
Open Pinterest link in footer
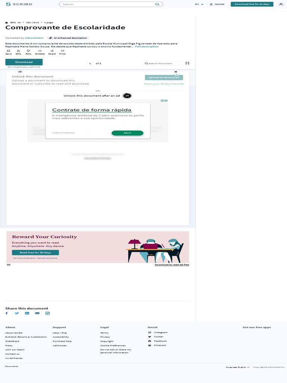(x=157, y=345)
